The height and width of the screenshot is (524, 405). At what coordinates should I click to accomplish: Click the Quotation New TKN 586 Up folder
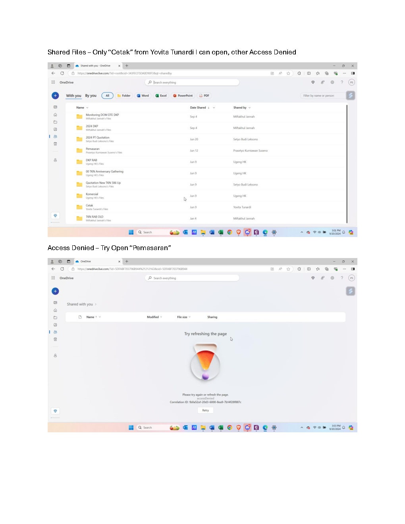[103, 183]
